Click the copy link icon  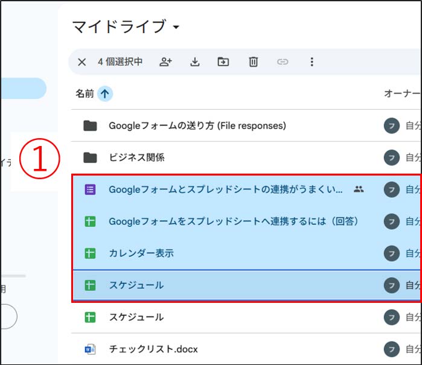point(283,62)
